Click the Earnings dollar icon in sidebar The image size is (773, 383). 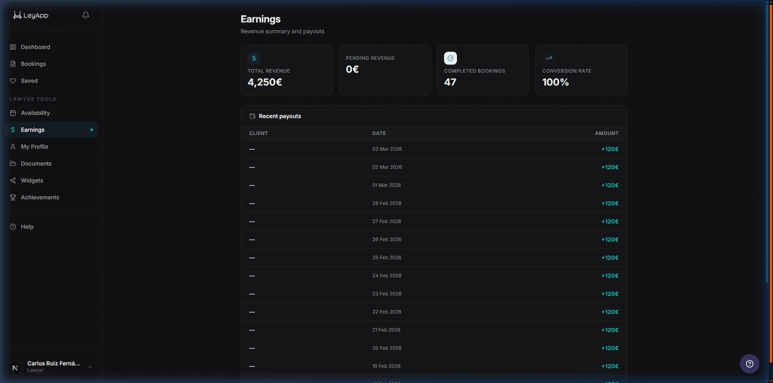click(12, 130)
